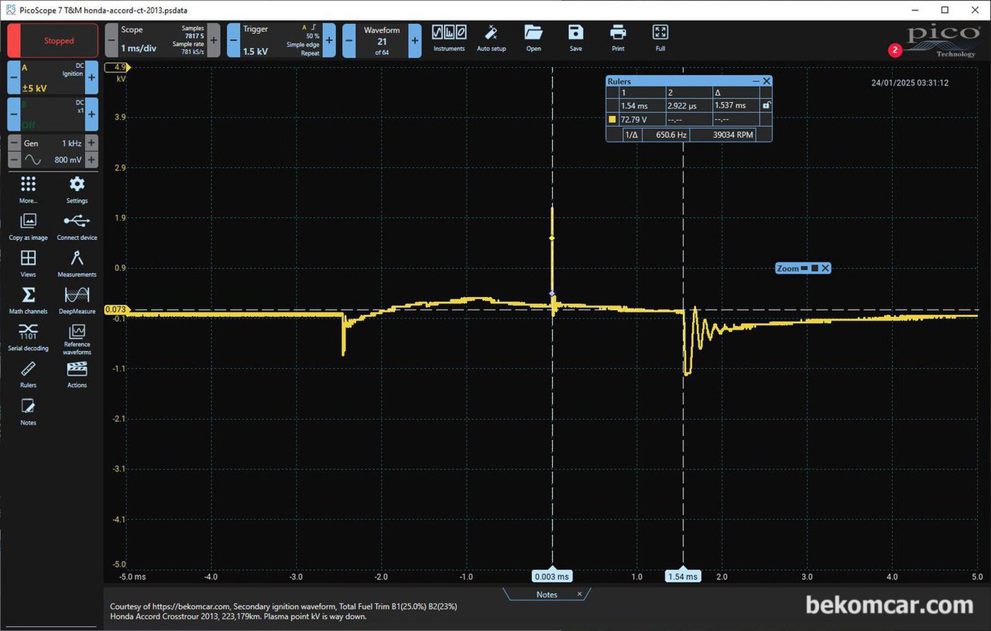991x631 pixels.
Task: Decrease the Trigger threshold with minus
Action: 234,40
